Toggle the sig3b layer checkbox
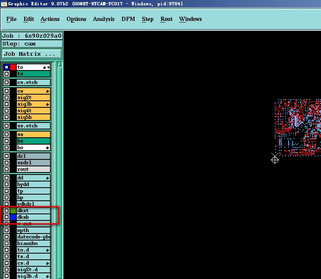 pos(7,104)
